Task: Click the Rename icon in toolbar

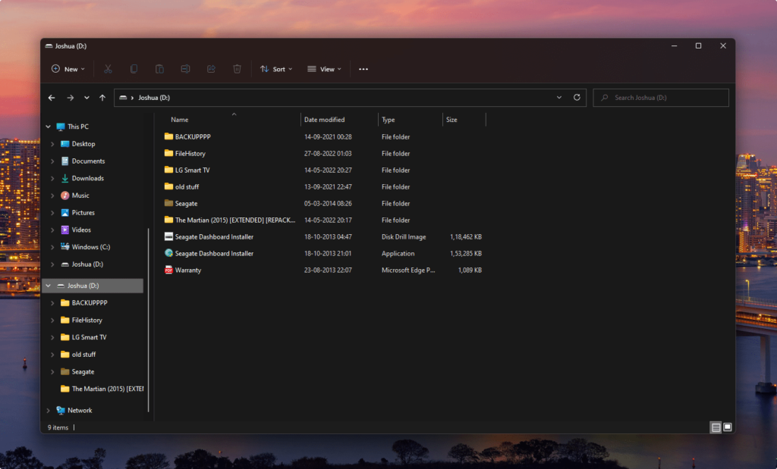Action: click(185, 69)
